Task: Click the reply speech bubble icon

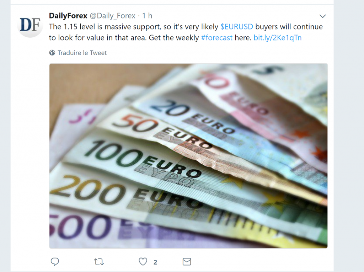Action: (x=55, y=262)
